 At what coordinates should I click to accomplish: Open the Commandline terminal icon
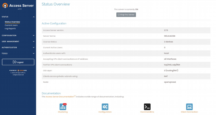(147, 107)
